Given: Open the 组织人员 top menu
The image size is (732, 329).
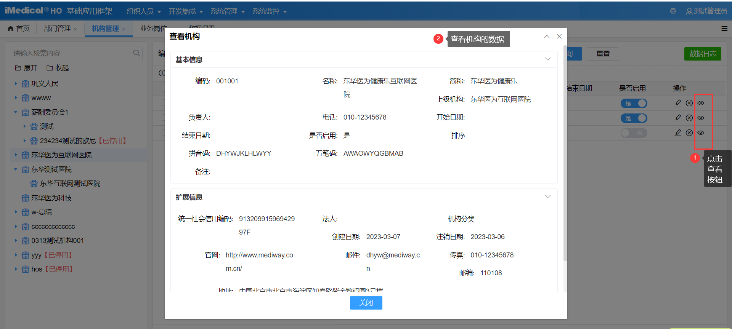Looking at the screenshot, I should pos(144,11).
